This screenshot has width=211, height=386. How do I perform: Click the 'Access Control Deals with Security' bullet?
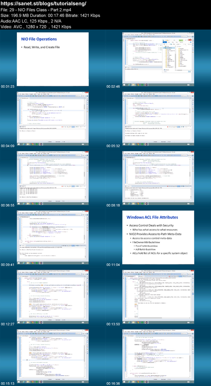[151, 225]
